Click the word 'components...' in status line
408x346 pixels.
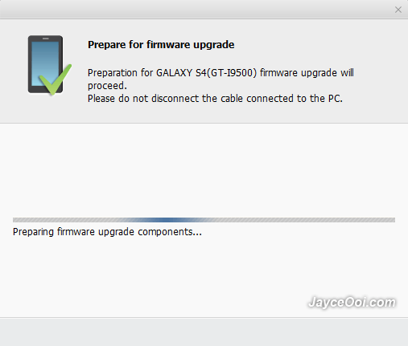[170, 232]
